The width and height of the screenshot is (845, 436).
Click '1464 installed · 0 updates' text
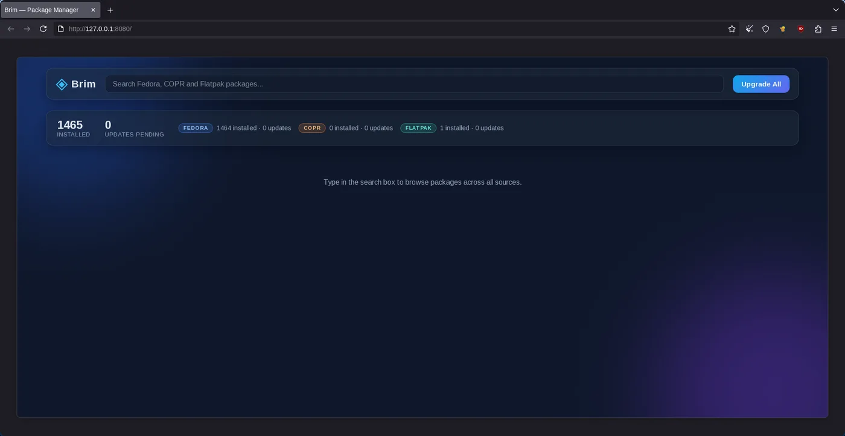(x=254, y=128)
